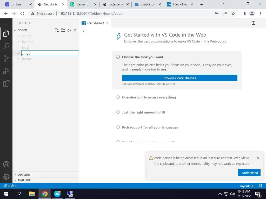
Task: Dismiss the insecure context notification
Action: click(x=258, y=158)
